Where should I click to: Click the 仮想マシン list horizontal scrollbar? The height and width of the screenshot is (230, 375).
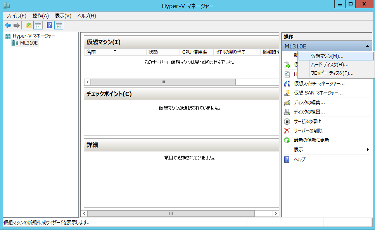click(163, 82)
